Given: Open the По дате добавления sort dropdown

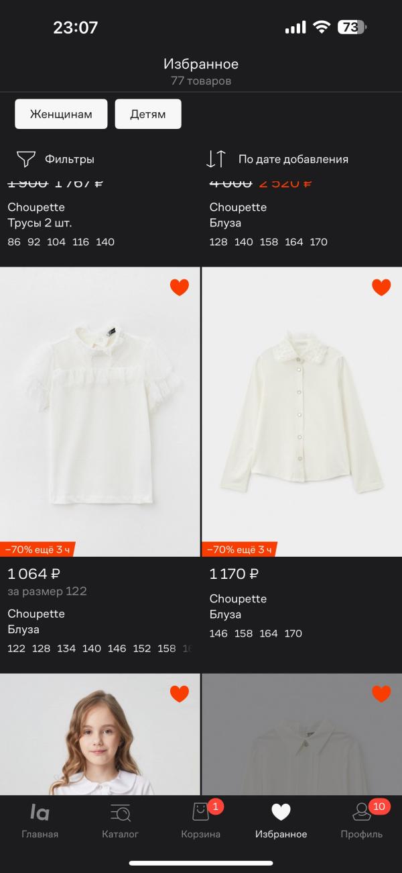Looking at the screenshot, I should pos(293,159).
